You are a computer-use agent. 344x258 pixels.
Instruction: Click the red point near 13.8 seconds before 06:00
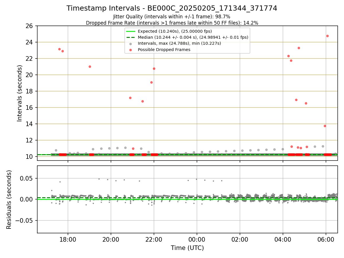click(325, 126)
